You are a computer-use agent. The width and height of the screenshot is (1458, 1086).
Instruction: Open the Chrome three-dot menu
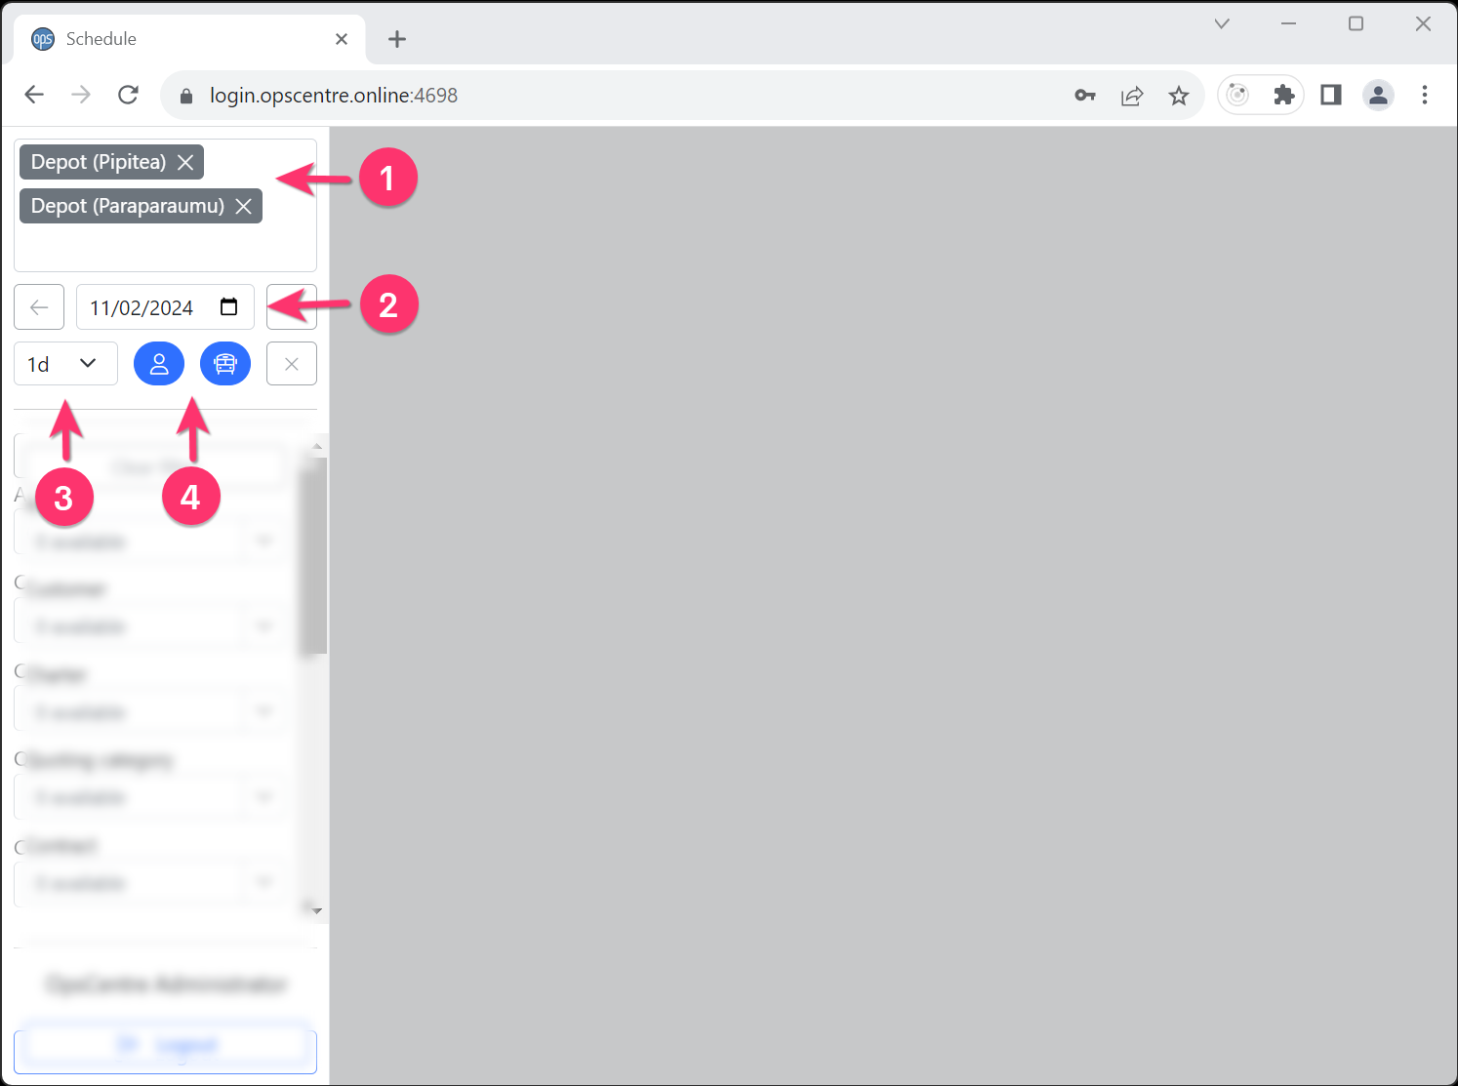1425,95
